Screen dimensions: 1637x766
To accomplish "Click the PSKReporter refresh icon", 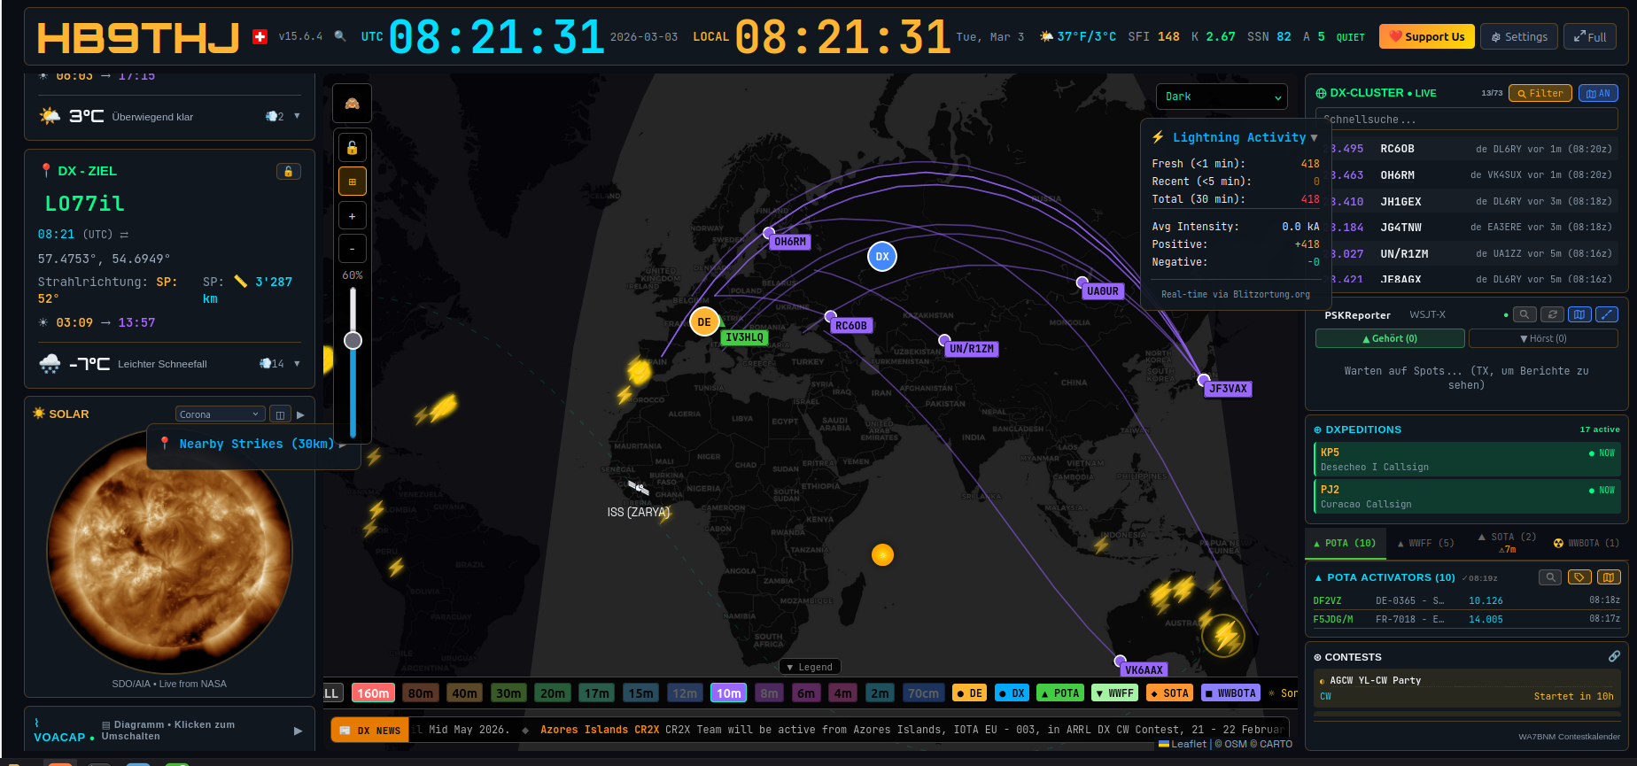I will [1552, 314].
